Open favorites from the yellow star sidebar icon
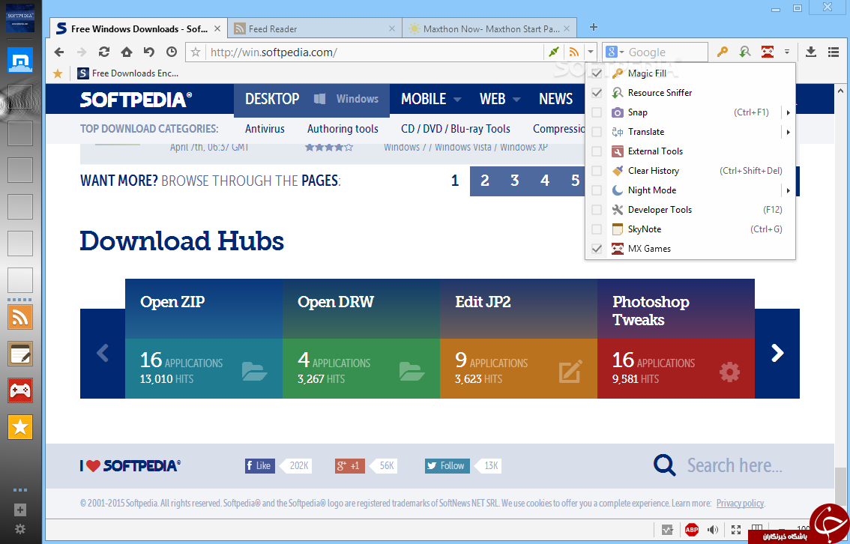 point(20,427)
